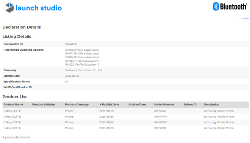The image size is (250, 143).
Task: Toggle the Publish Date sort arrow
Action: click(101, 104)
